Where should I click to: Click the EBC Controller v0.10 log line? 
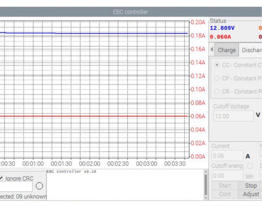tap(71, 172)
